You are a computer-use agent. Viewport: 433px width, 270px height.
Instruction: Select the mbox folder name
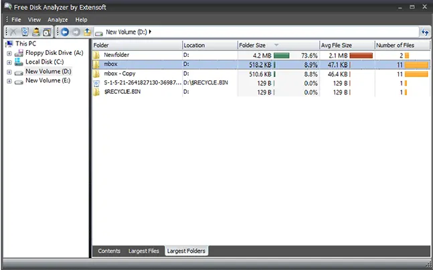(x=110, y=64)
